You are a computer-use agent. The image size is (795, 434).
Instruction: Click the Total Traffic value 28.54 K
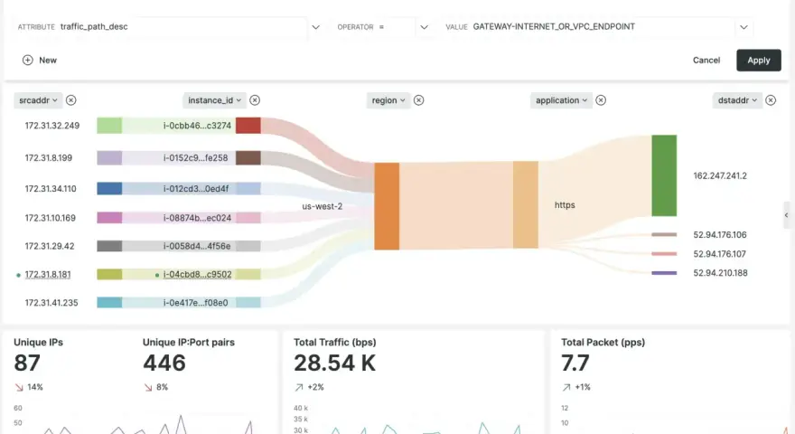tap(334, 363)
